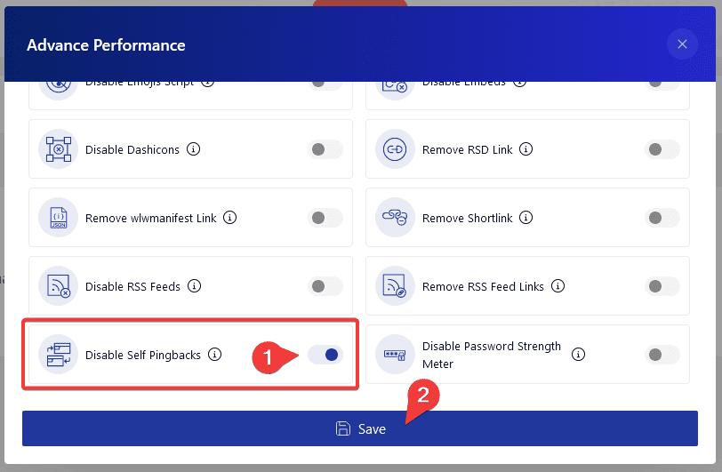Turn off Disable Self Pingbacks toggle
Screen dimensions: 722x472
tap(325, 355)
